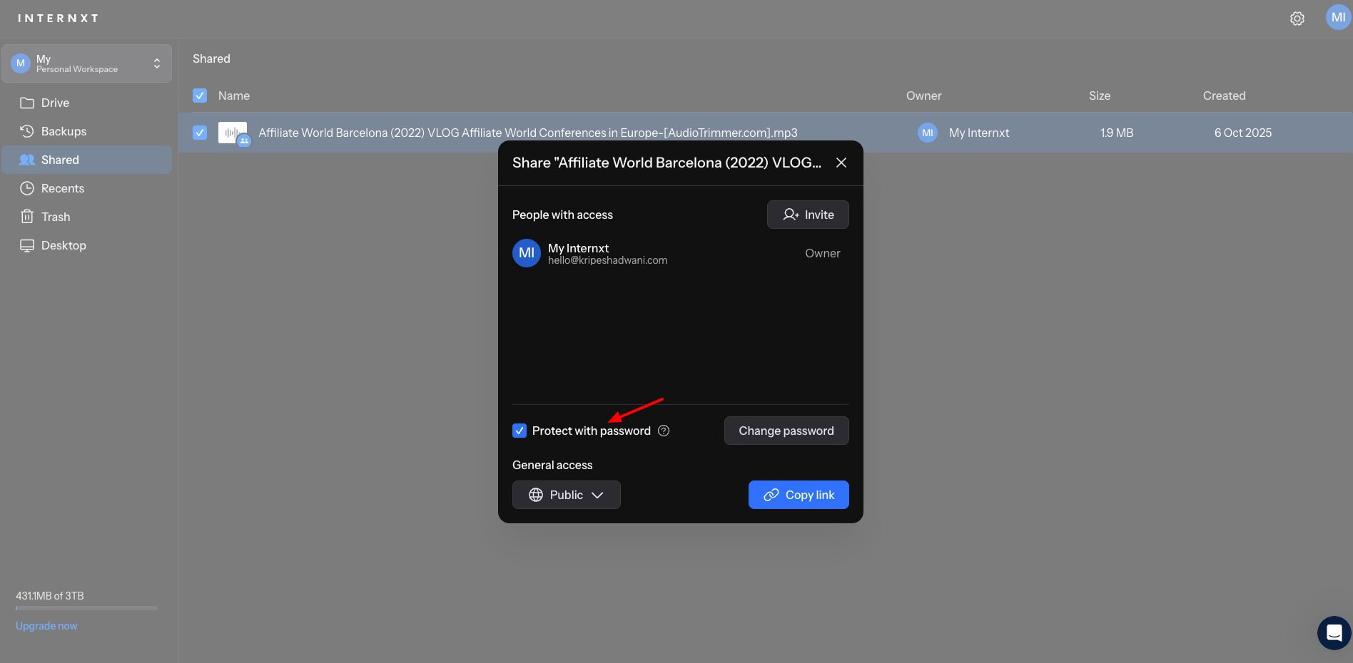Toggle the select-all checkbox beside Name
Image resolution: width=1353 pixels, height=663 pixels.
(x=200, y=96)
